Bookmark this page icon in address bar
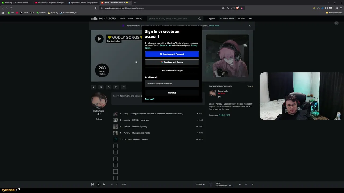This screenshot has height=193, width=344. pos(96,8)
